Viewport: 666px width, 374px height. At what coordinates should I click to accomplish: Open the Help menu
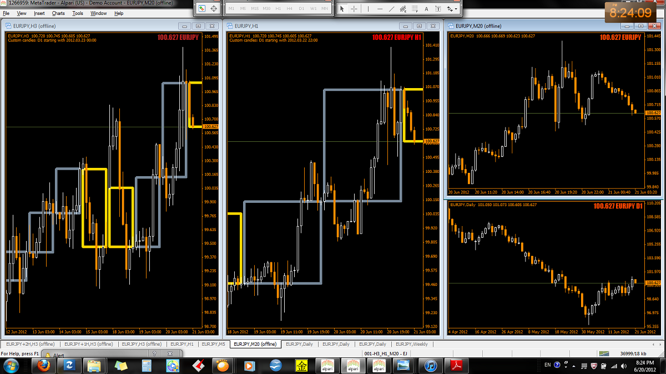coord(119,13)
